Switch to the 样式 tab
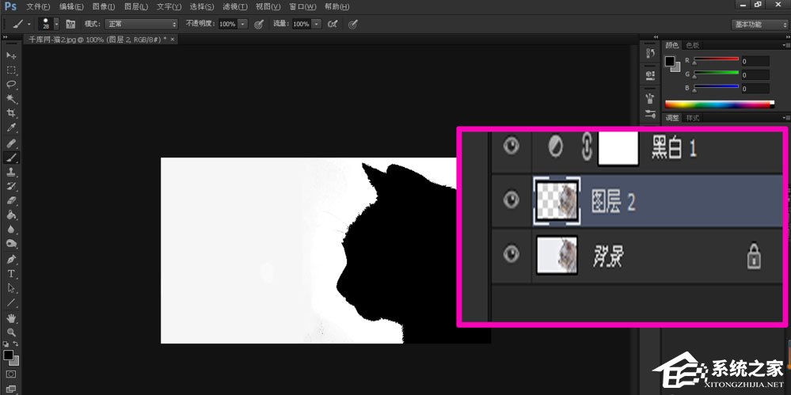 coord(692,118)
